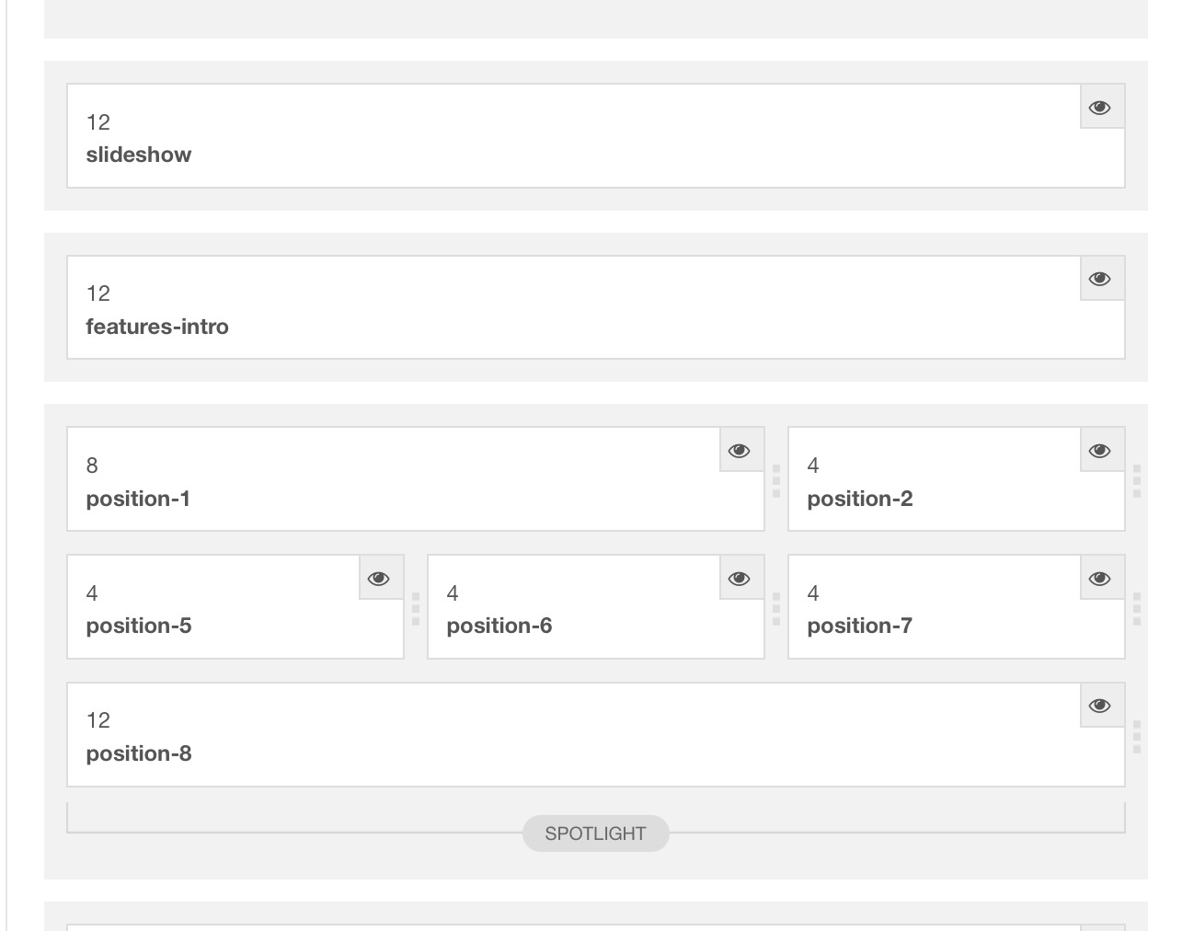Click the eye icon on slideshow
The image size is (1194, 931).
[1101, 107]
